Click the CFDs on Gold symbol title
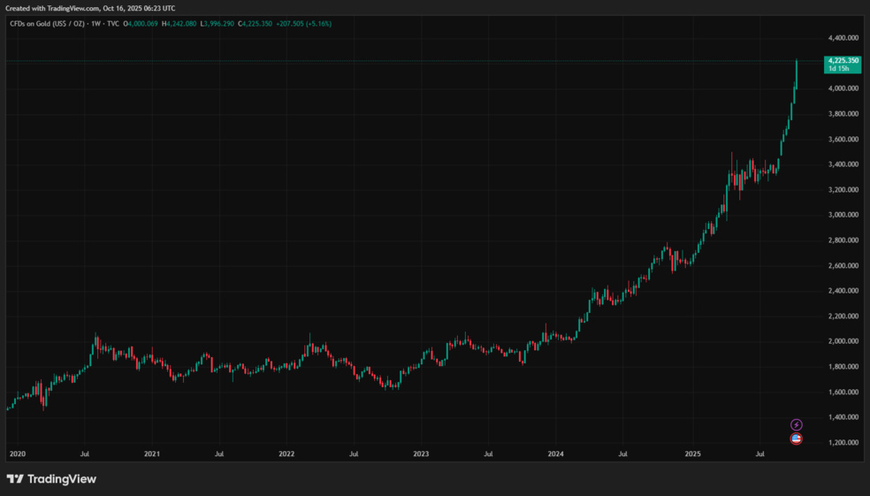Viewport: 870px width, 496px height. 46,24
